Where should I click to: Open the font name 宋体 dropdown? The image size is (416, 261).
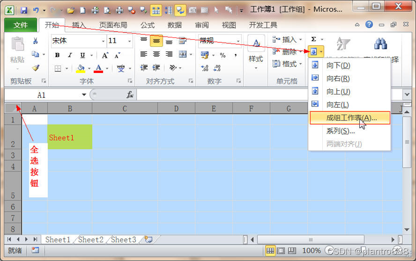coord(103,41)
